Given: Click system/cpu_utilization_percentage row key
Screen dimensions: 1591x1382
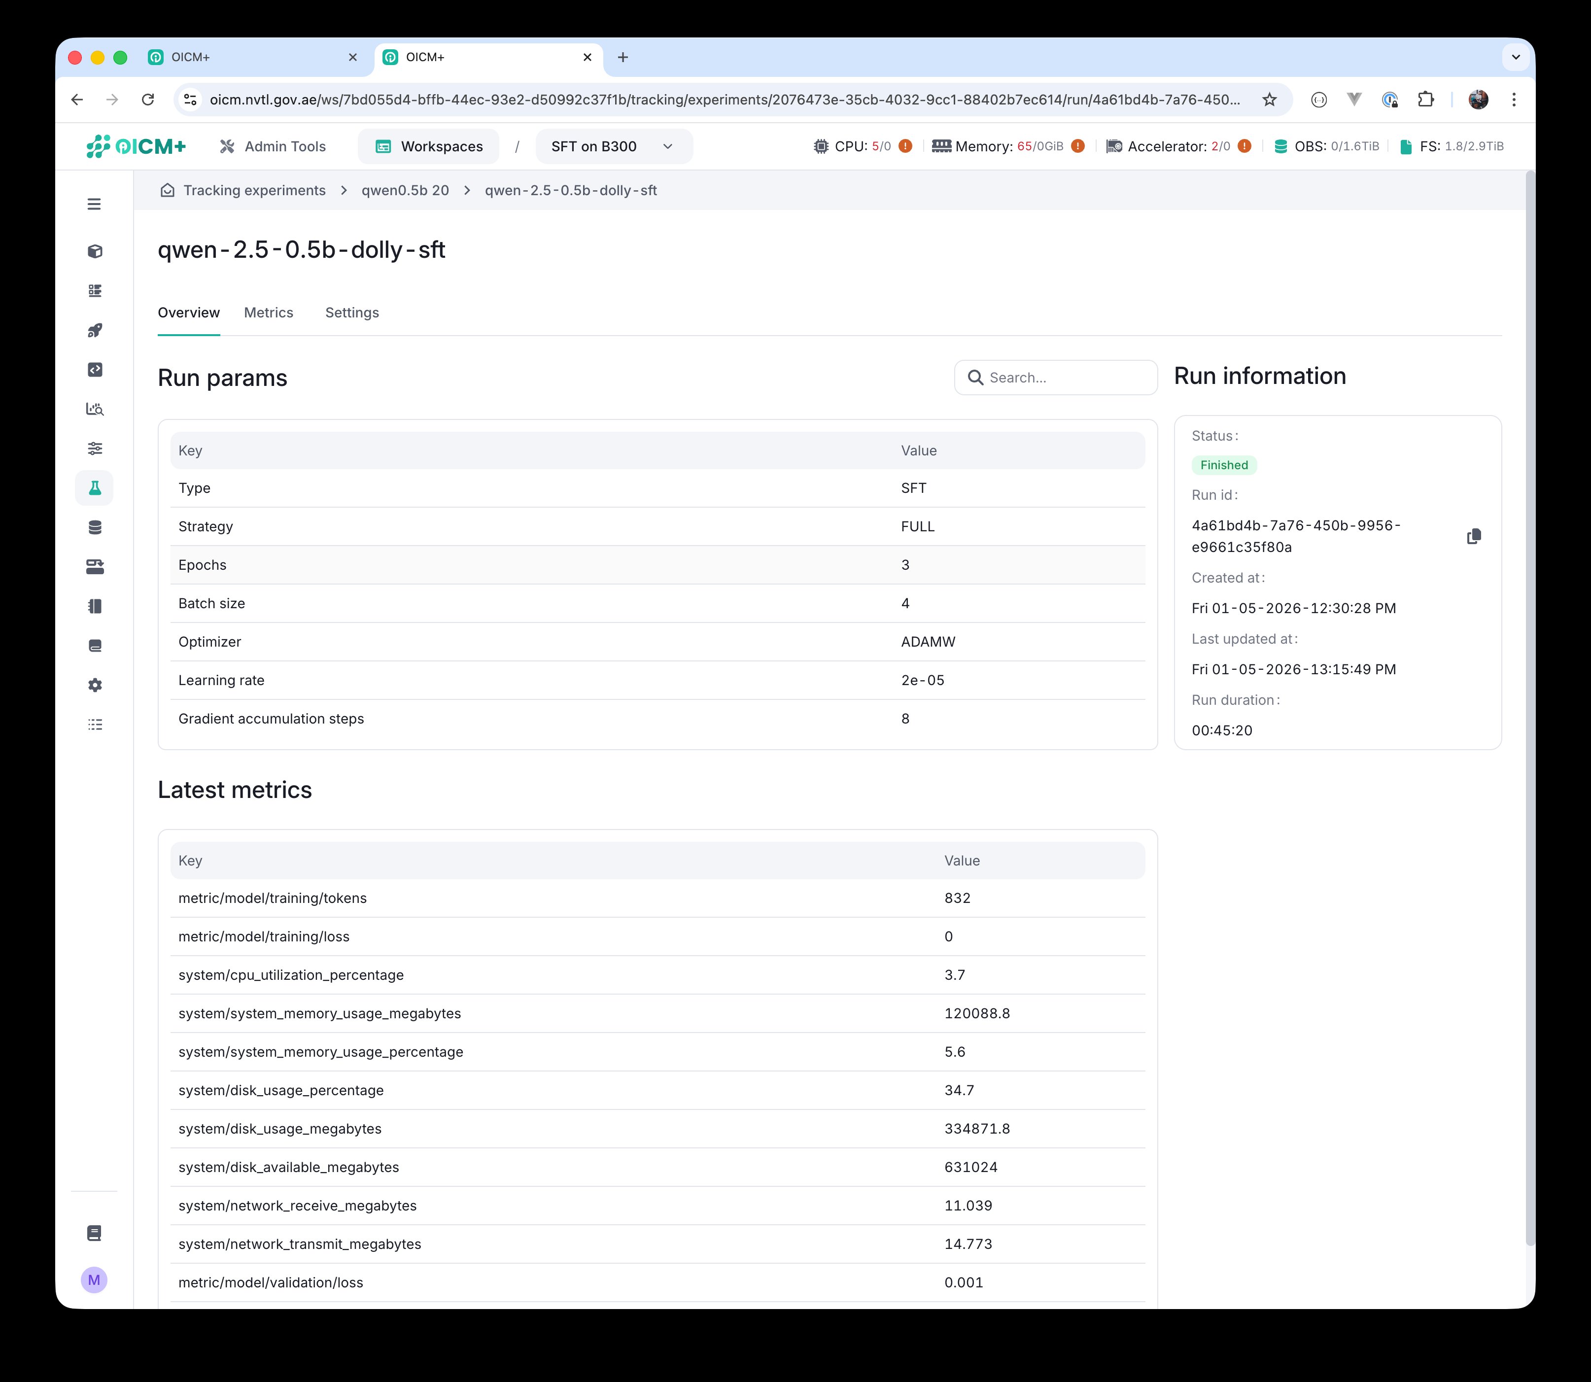Looking at the screenshot, I should [x=291, y=975].
